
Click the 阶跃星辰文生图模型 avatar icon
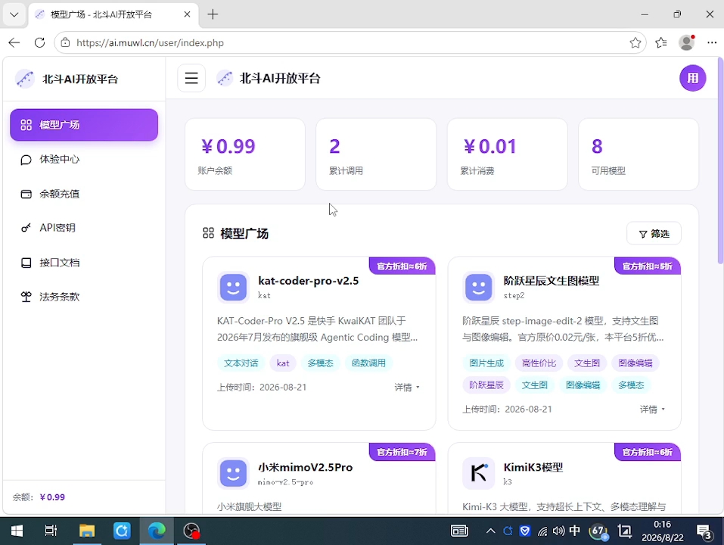click(478, 287)
